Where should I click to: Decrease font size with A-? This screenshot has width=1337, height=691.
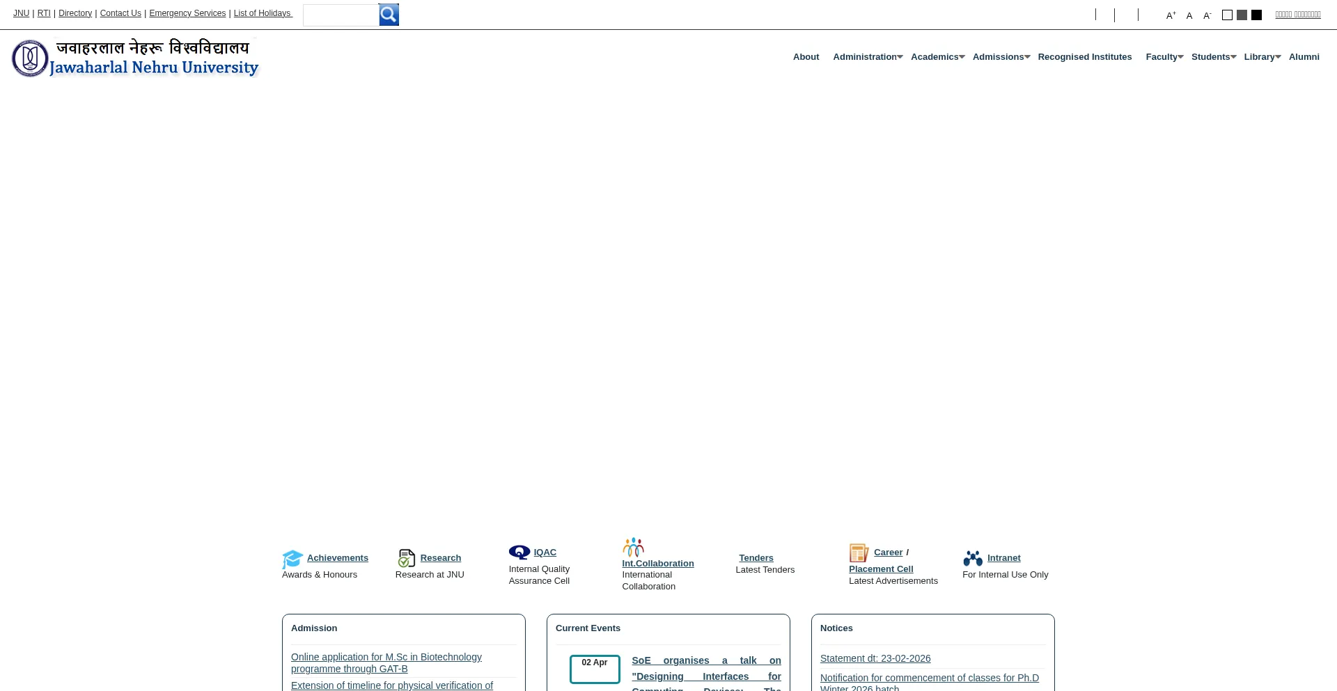tap(1207, 15)
